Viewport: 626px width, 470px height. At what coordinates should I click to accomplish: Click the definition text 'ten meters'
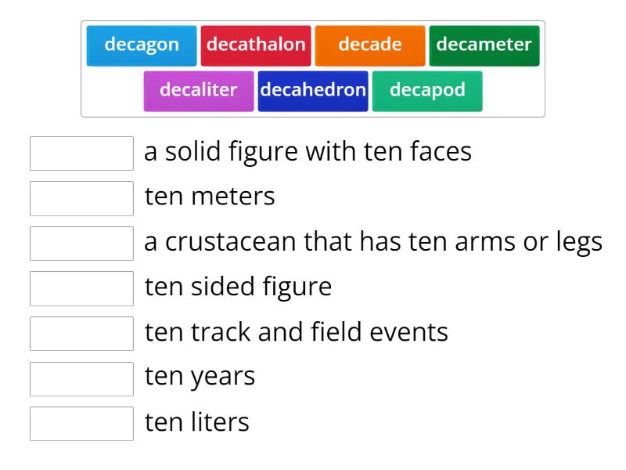209,197
